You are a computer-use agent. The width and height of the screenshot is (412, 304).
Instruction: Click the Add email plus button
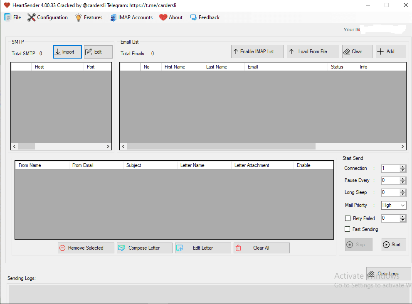(x=390, y=51)
